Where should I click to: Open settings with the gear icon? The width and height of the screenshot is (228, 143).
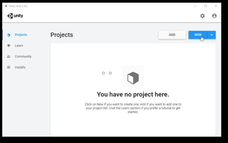click(202, 16)
